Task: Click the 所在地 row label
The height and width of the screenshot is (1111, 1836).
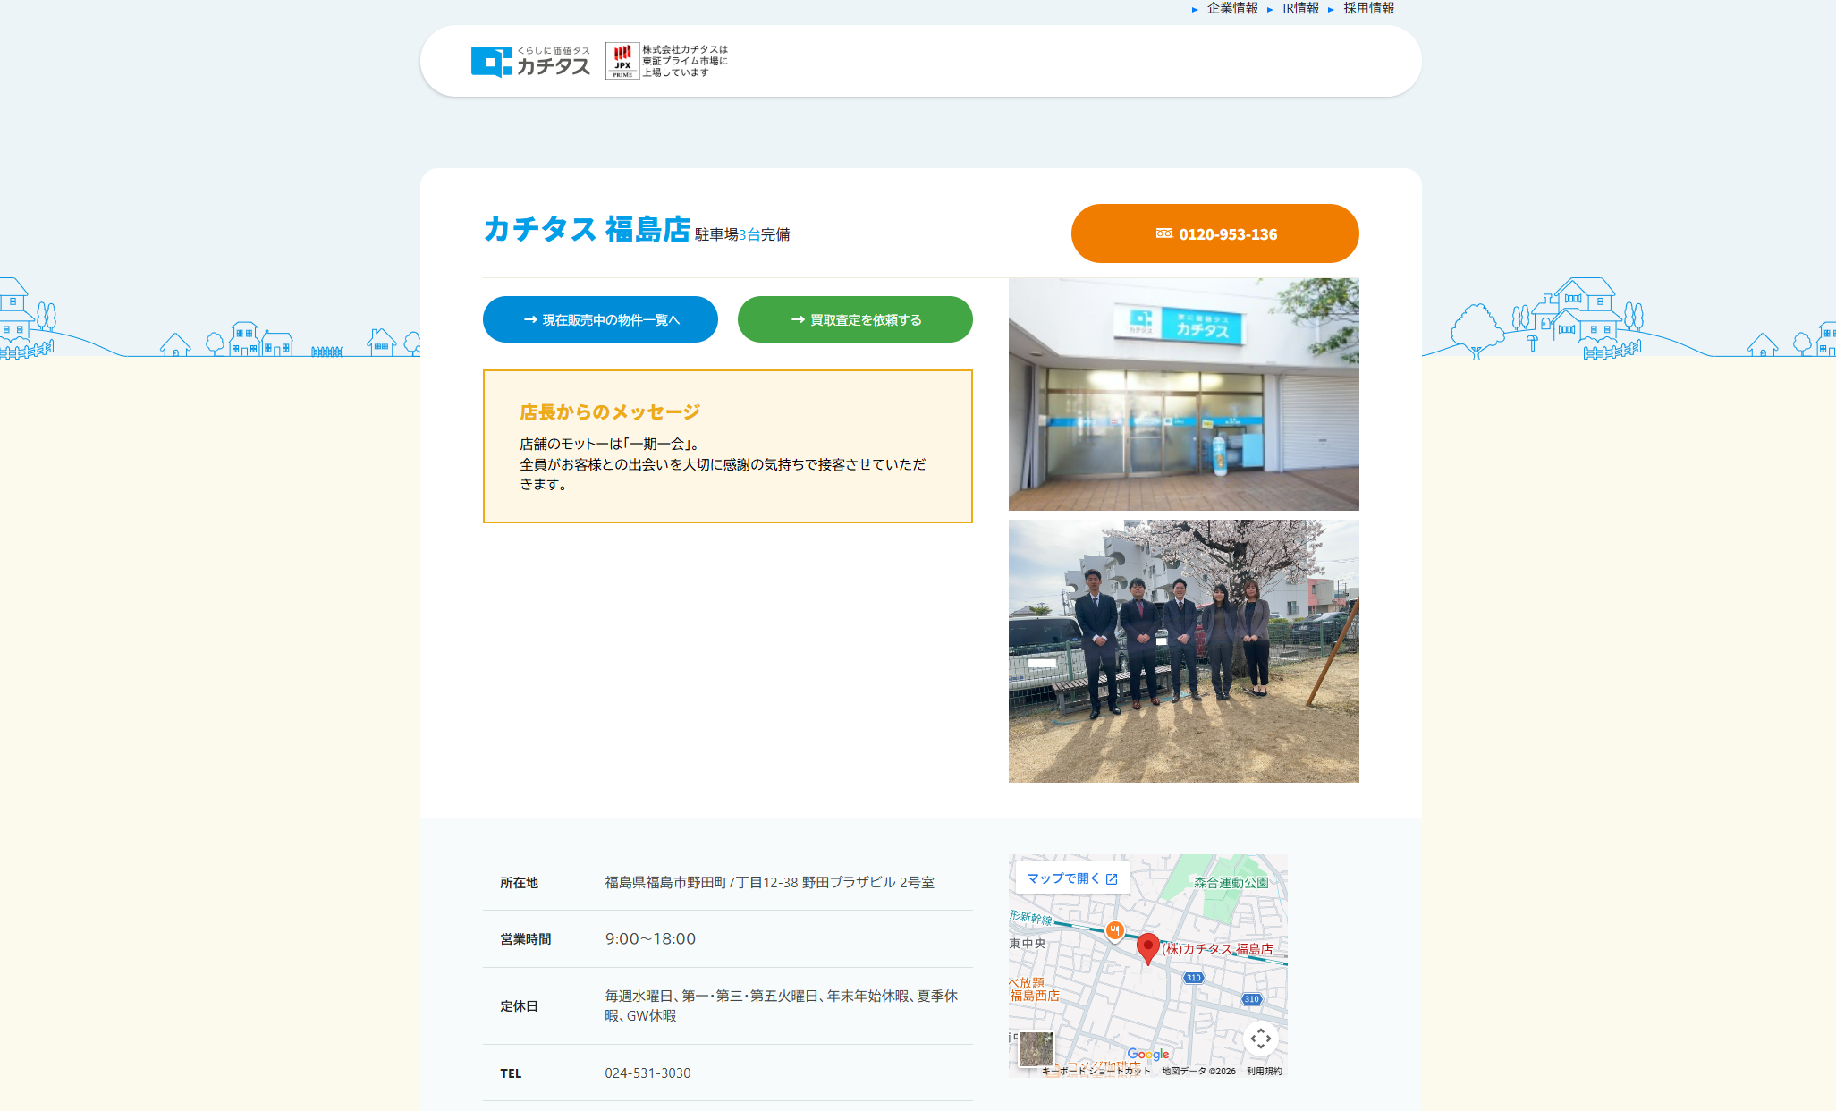Action: pyautogui.click(x=519, y=883)
